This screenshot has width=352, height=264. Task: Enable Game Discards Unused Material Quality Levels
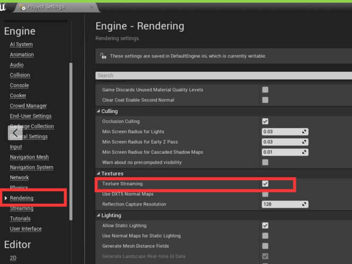(265, 90)
